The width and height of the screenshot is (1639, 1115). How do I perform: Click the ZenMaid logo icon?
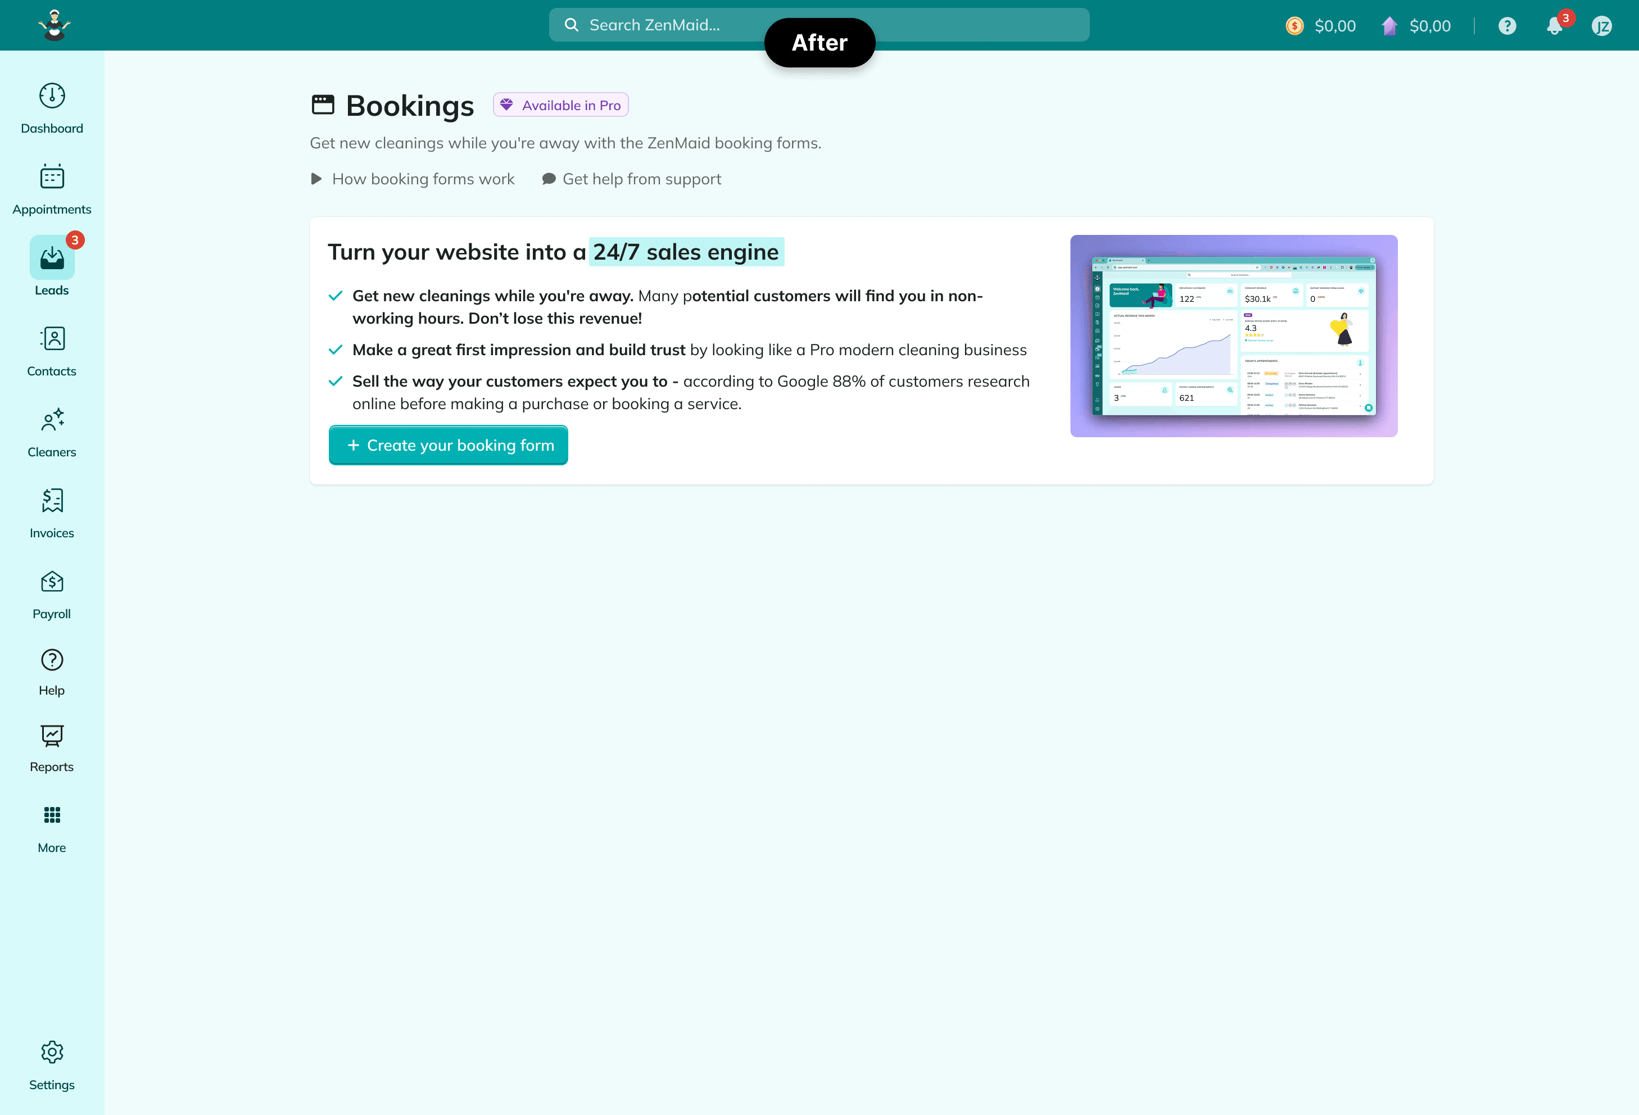pyautogui.click(x=53, y=25)
